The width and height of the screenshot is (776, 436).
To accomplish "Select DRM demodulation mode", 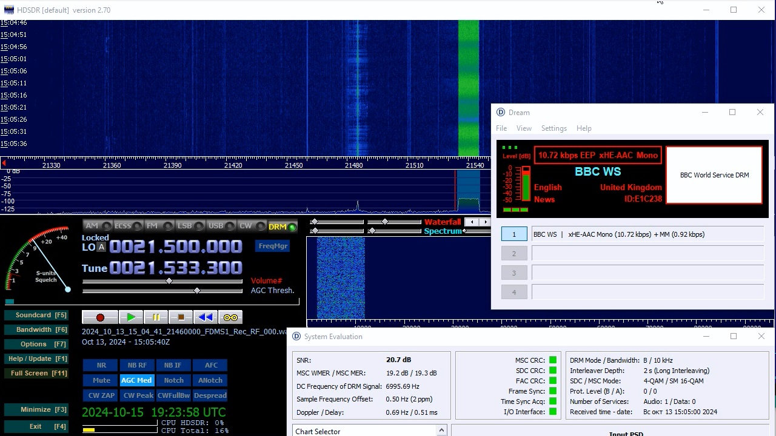I will click(x=282, y=226).
